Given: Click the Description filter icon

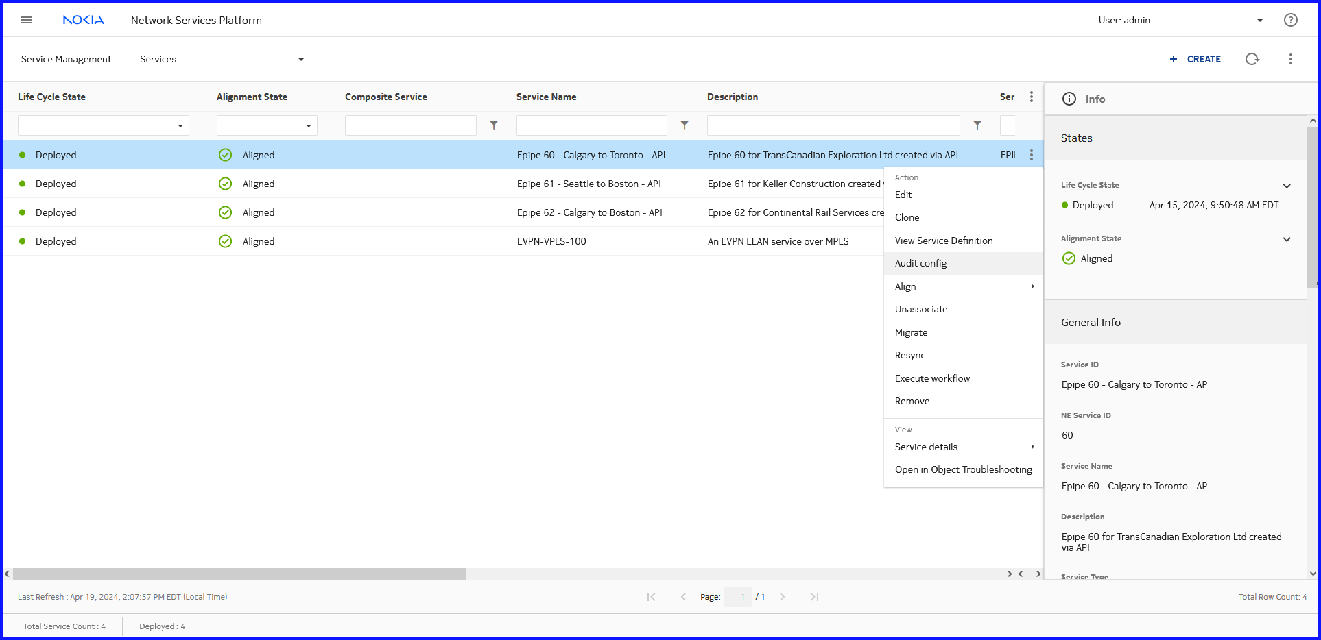Looking at the screenshot, I should [x=977, y=125].
